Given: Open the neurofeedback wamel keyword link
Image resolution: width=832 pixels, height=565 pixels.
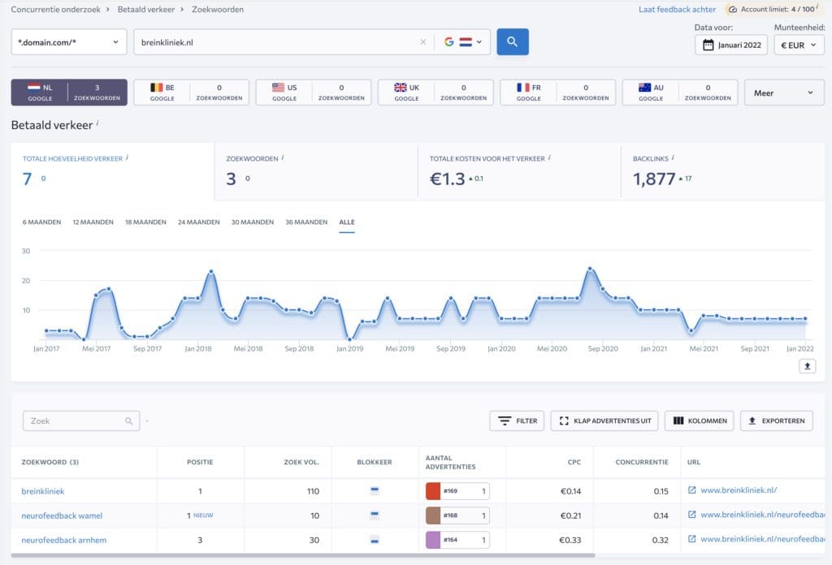Looking at the screenshot, I should click(62, 515).
